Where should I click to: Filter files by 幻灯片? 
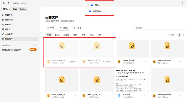66,35
